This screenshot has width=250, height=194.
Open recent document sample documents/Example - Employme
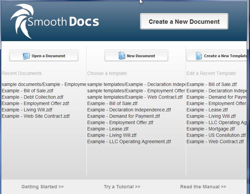click(x=44, y=84)
